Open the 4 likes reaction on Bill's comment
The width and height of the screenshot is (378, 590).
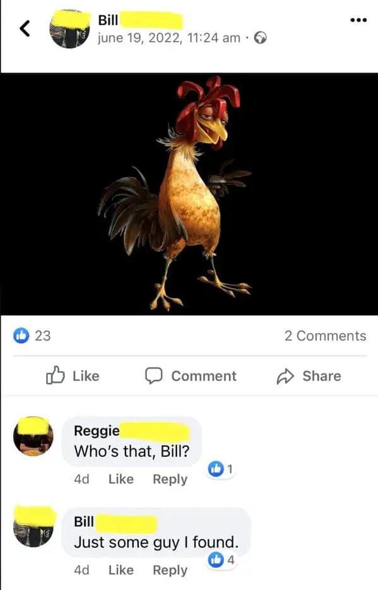tap(221, 560)
